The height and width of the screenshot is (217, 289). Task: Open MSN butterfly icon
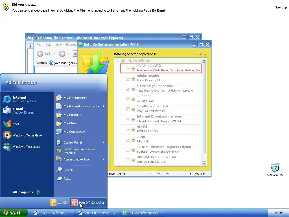coord(7,124)
